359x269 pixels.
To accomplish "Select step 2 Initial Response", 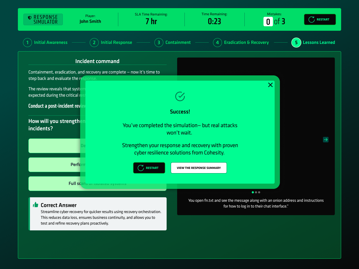I will [111, 43].
